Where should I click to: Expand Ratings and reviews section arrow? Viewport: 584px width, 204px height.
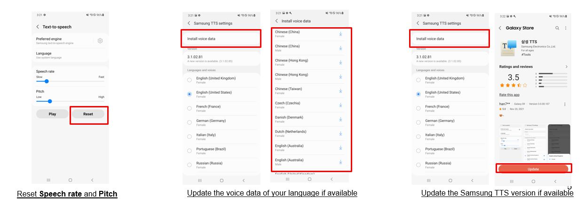pyautogui.click(x=566, y=67)
